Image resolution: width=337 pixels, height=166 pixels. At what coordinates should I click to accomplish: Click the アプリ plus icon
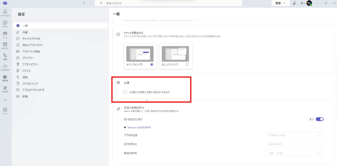(x=5, y=110)
